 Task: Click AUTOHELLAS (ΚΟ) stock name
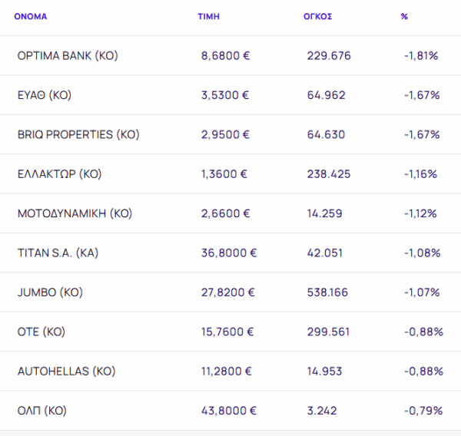(66, 372)
